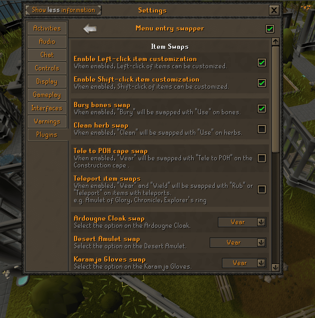Open the Interfaces settings tab

click(x=47, y=108)
